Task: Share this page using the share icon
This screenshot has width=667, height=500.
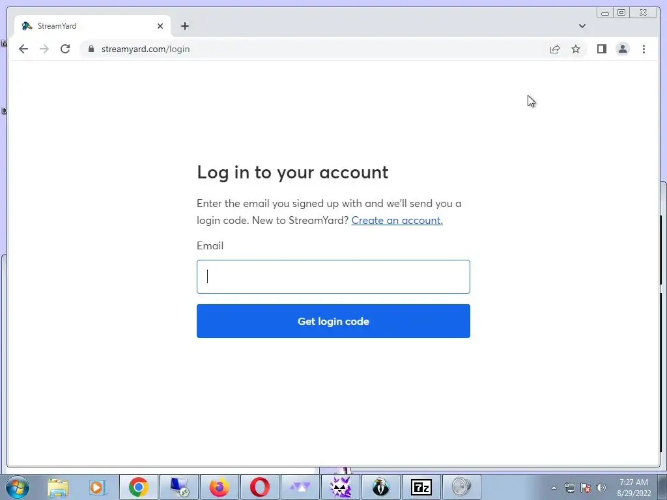Action: [555, 49]
